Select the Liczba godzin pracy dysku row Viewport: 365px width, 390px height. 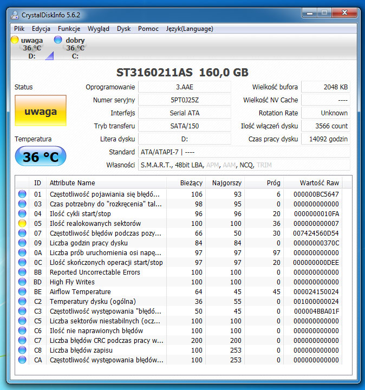click(179, 243)
